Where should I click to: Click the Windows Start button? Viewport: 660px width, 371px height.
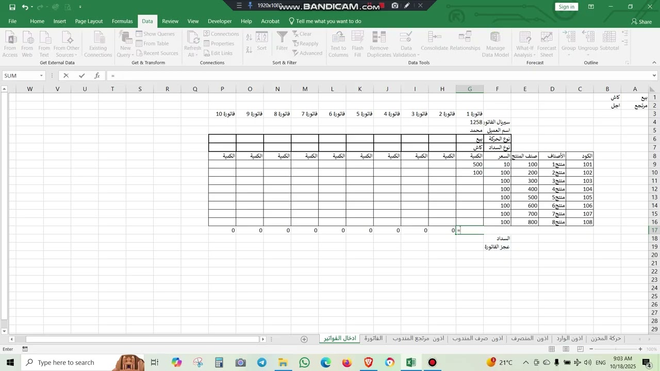click(x=10, y=362)
